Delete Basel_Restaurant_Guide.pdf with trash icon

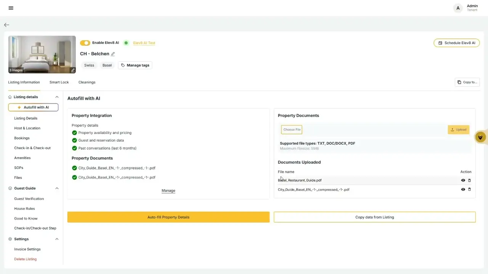[x=469, y=180]
